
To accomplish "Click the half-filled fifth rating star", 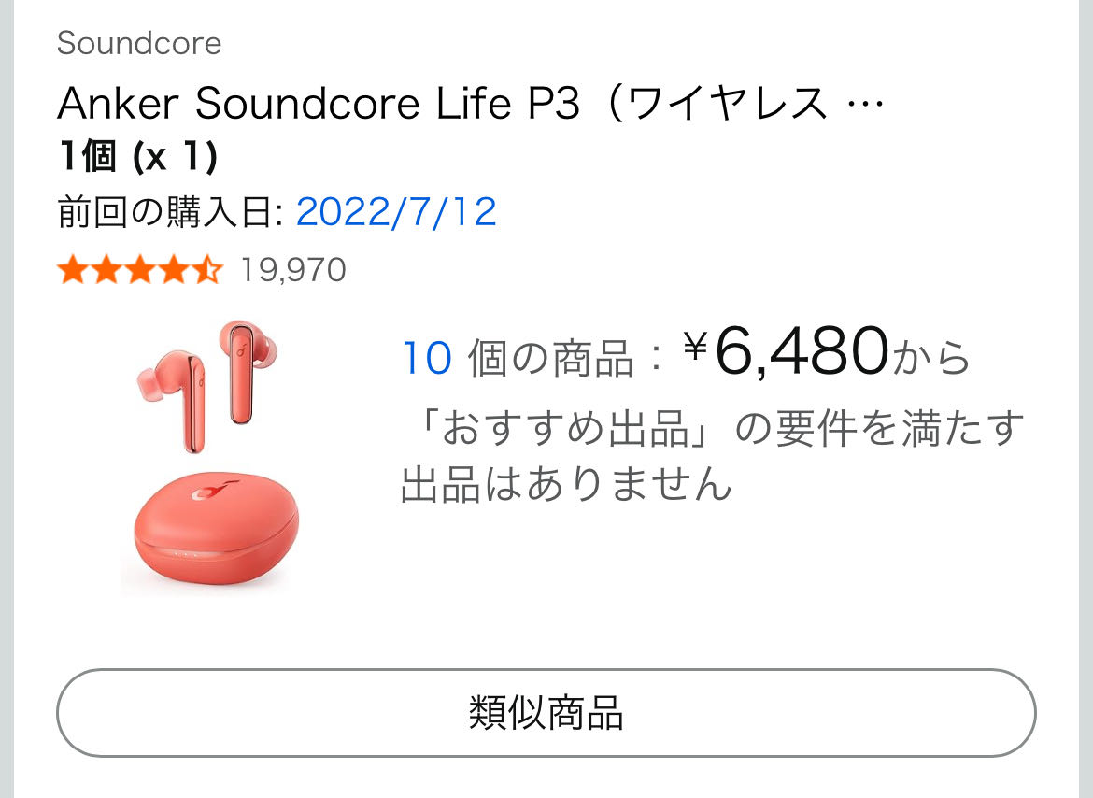I will pos(208,271).
